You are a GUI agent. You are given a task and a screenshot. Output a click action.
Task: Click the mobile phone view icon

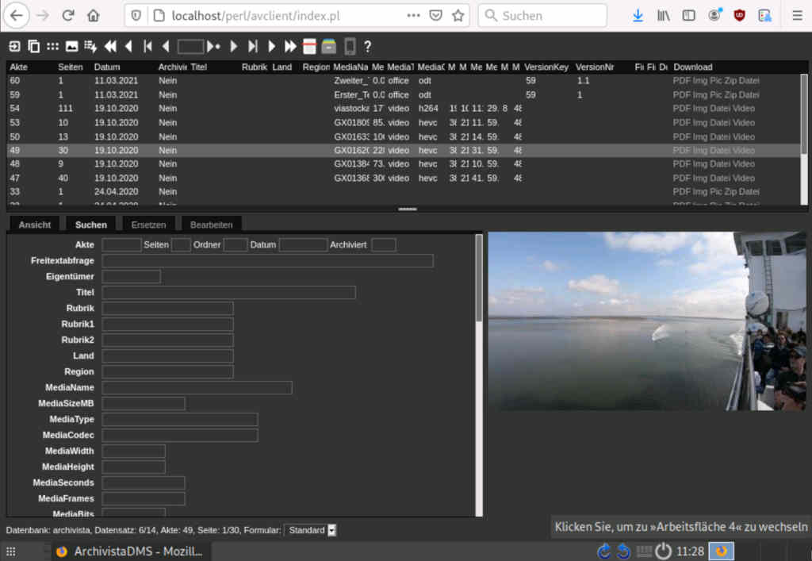(349, 47)
